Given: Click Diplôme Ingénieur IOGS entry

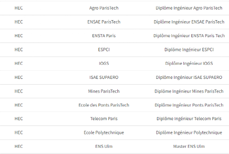Looking at the screenshot, I should [189, 64].
